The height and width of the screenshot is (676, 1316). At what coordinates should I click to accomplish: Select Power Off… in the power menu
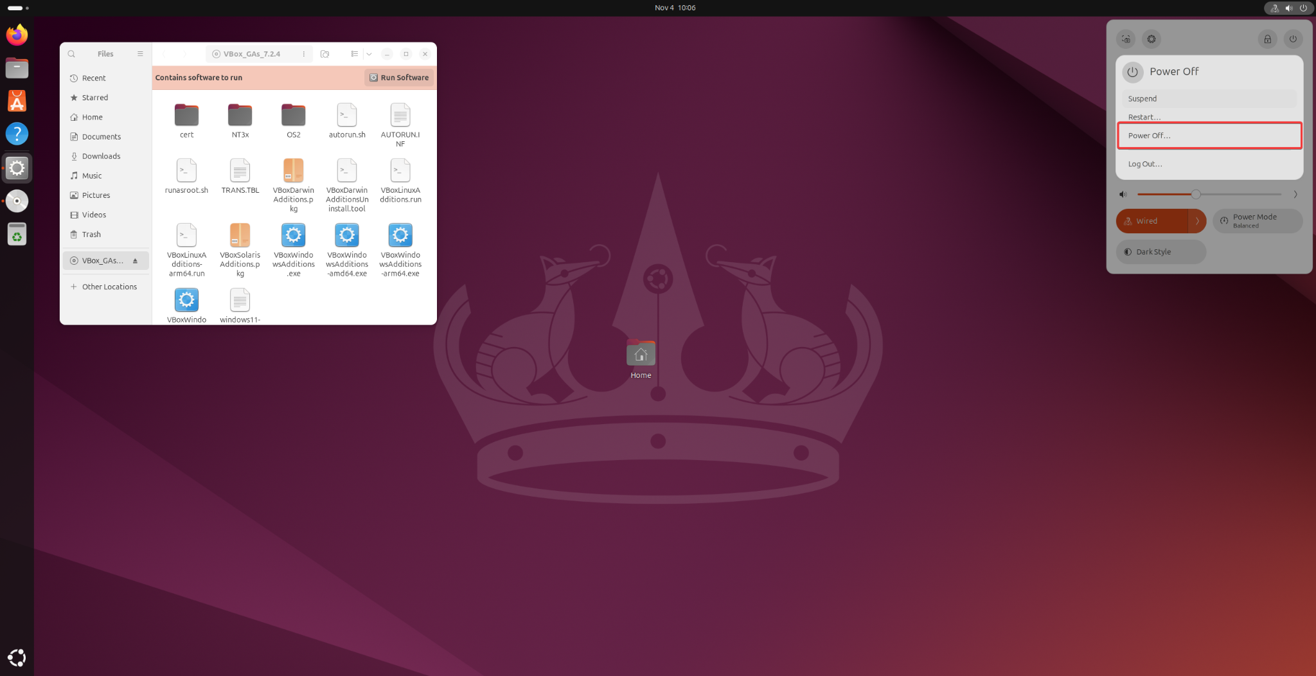[x=1209, y=136]
